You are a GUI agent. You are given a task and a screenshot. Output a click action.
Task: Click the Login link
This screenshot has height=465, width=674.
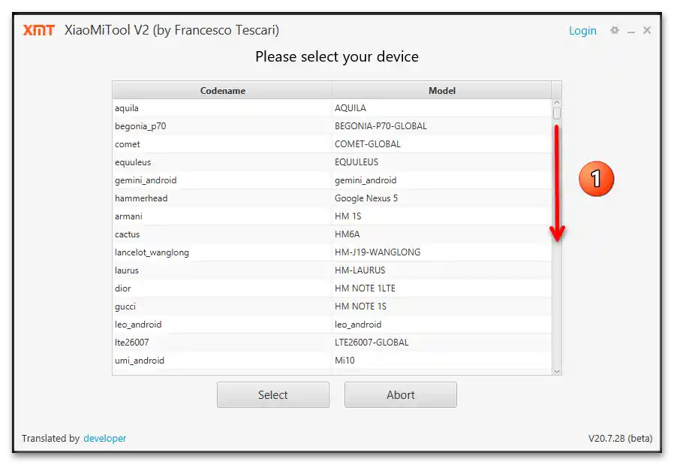click(x=582, y=31)
